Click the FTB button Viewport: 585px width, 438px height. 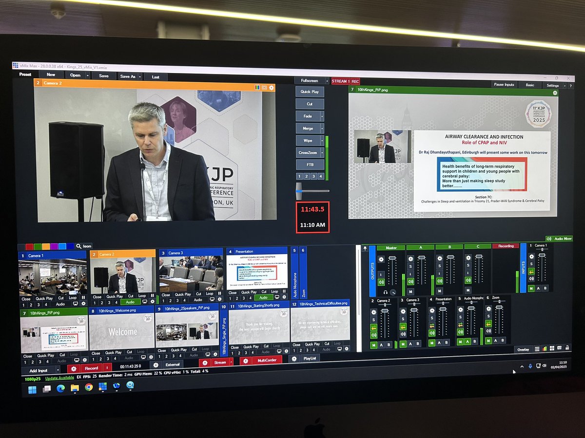click(310, 164)
